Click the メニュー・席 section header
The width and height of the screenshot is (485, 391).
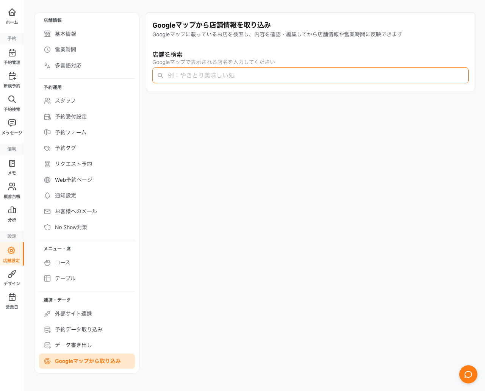57,249
